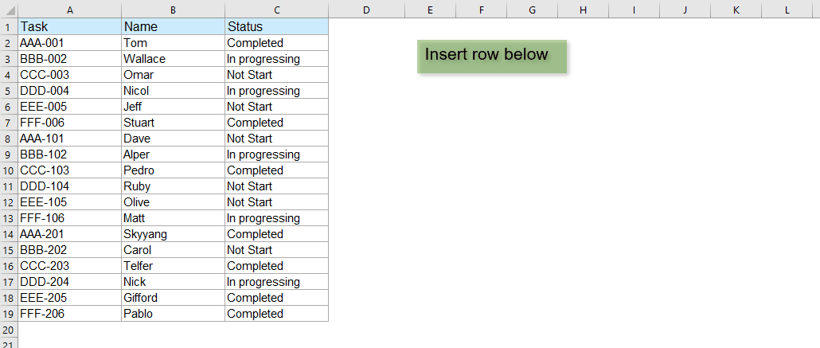Select cell FFF-206 in column A

click(x=70, y=314)
